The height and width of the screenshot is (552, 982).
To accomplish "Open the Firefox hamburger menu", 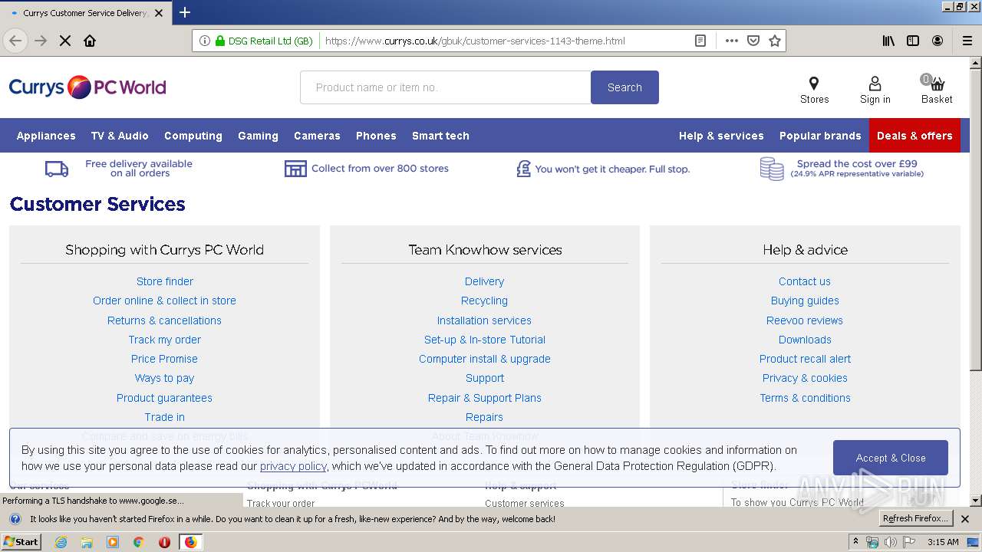I will pyautogui.click(x=967, y=41).
